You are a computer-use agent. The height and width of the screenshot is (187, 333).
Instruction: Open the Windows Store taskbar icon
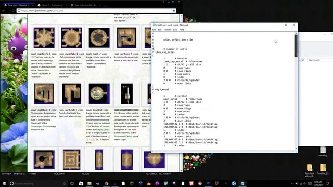81,183
